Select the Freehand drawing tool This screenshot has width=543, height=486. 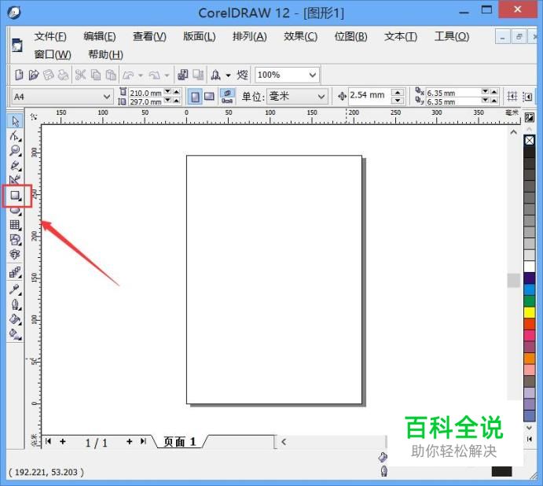point(15,165)
